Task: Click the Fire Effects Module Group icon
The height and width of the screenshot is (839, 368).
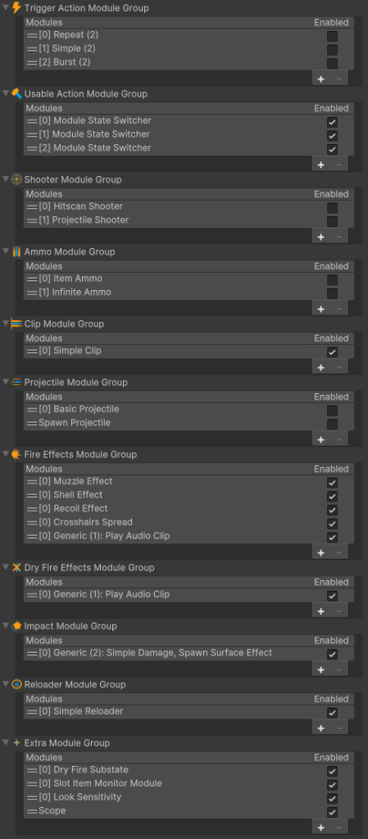Action: 16,454
